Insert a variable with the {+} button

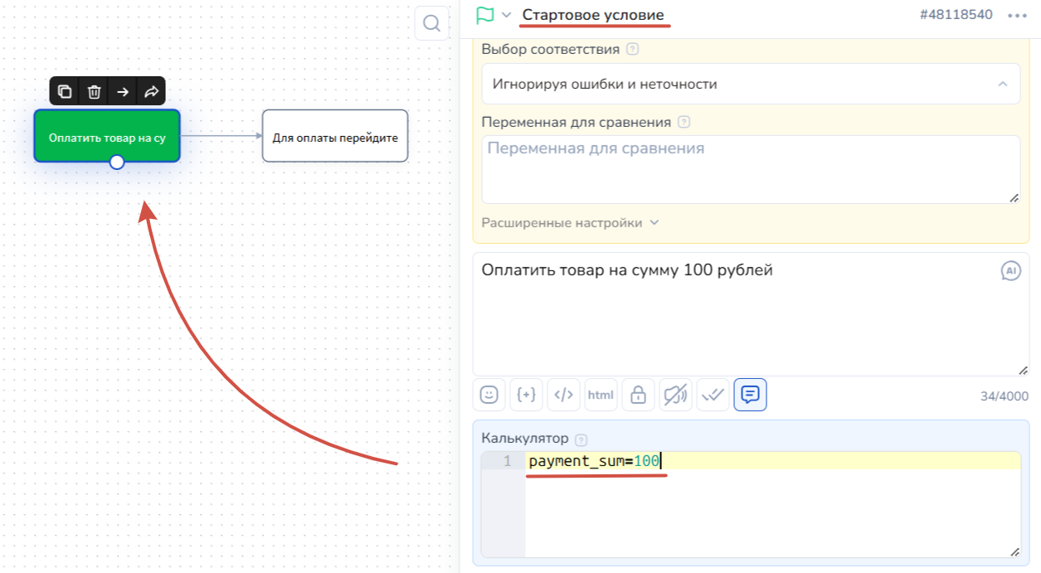click(526, 396)
